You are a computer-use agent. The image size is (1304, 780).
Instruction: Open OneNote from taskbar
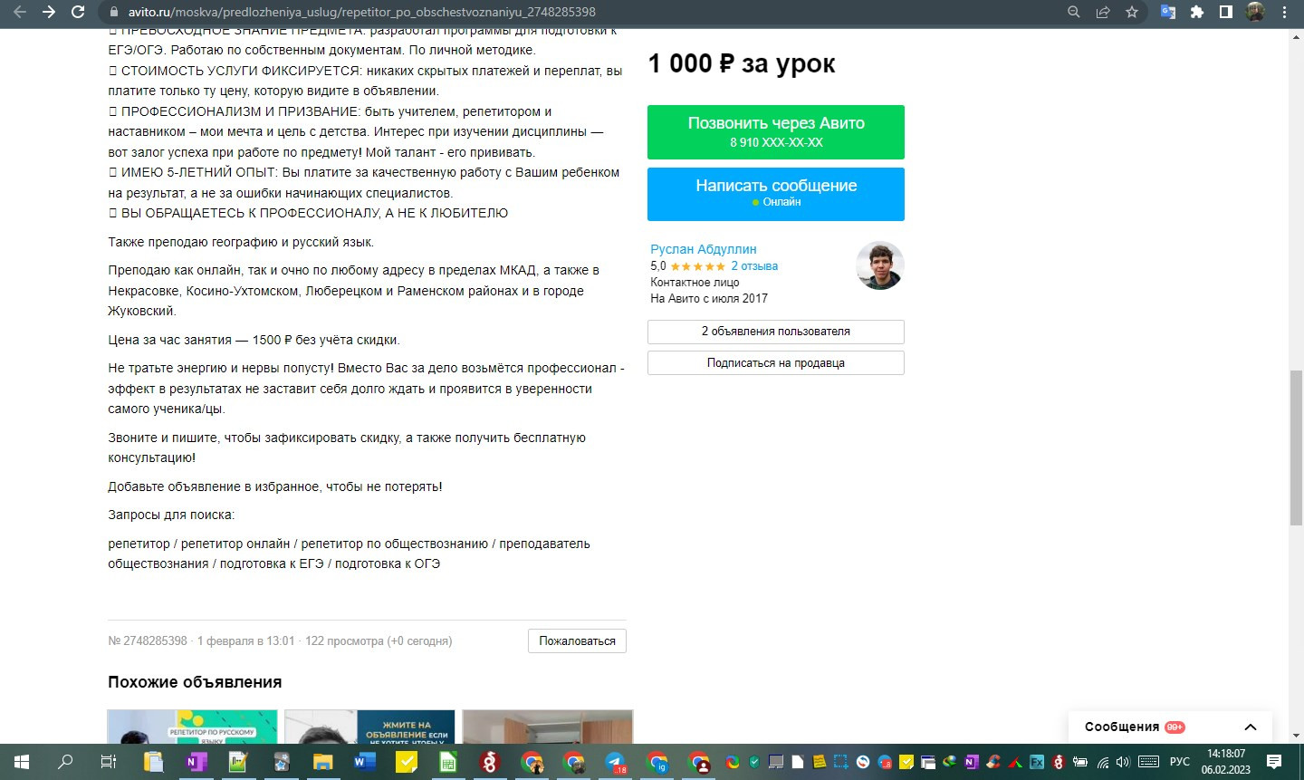point(196,762)
